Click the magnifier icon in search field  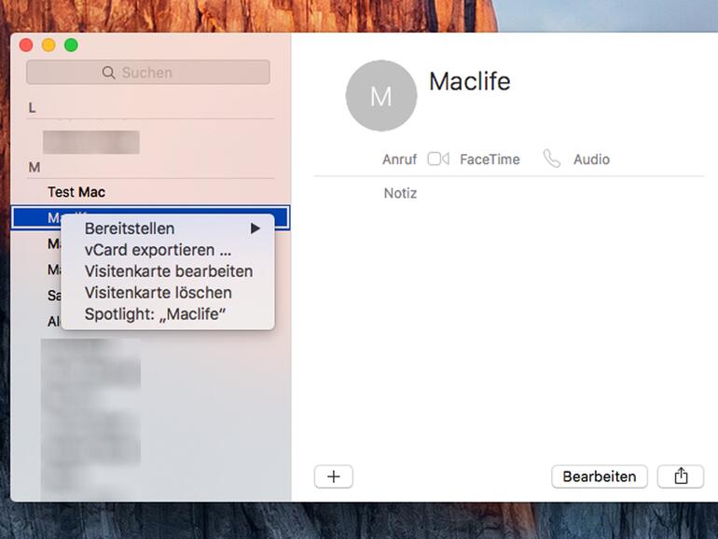click(x=108, y=73)
